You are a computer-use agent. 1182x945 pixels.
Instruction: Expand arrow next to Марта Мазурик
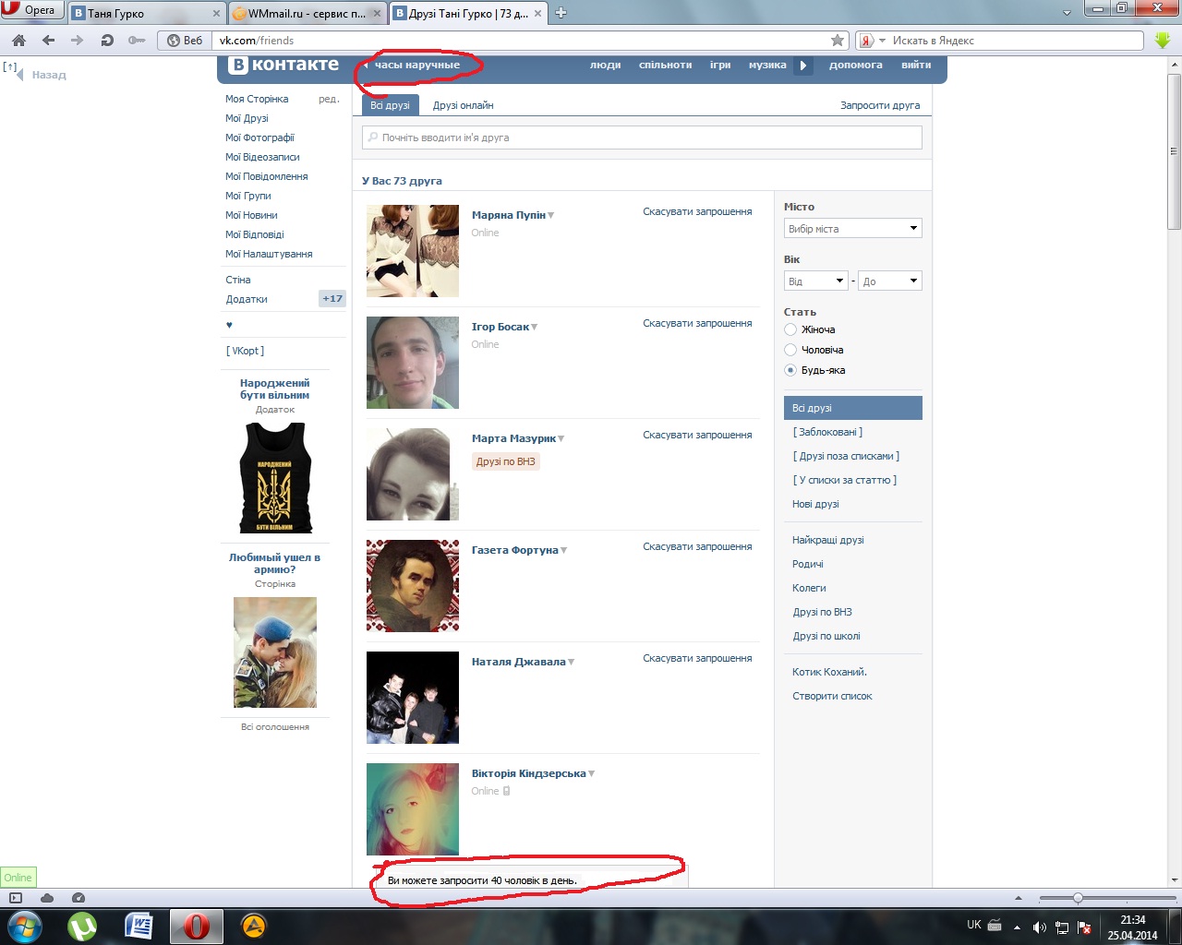pyautogui.click(x=561, y=439)
